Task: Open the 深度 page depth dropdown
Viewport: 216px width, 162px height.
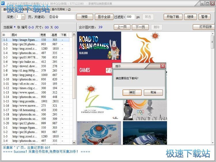Action: 23,17
